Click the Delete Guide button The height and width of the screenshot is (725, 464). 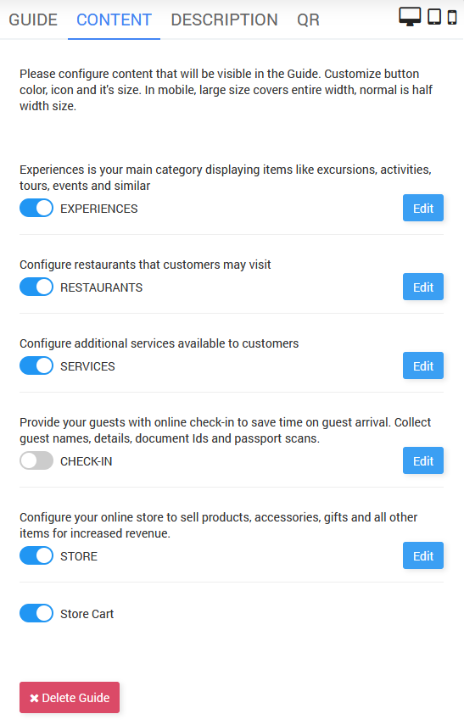[70, 698]
